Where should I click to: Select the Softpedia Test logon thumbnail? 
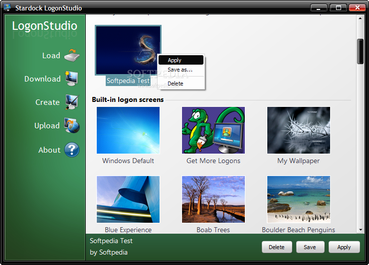[128, 50]
